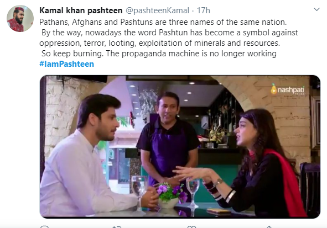The width and height of the screenshot is (327, 228).
Task: Open the tweet by clicking 'Pathans, Afghans' text line
Action: tap(163, 22)
